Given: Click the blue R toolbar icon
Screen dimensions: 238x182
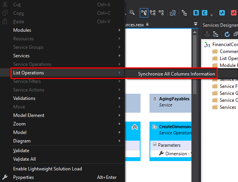Looking at the screenshot, I should (x=196, y=13).
